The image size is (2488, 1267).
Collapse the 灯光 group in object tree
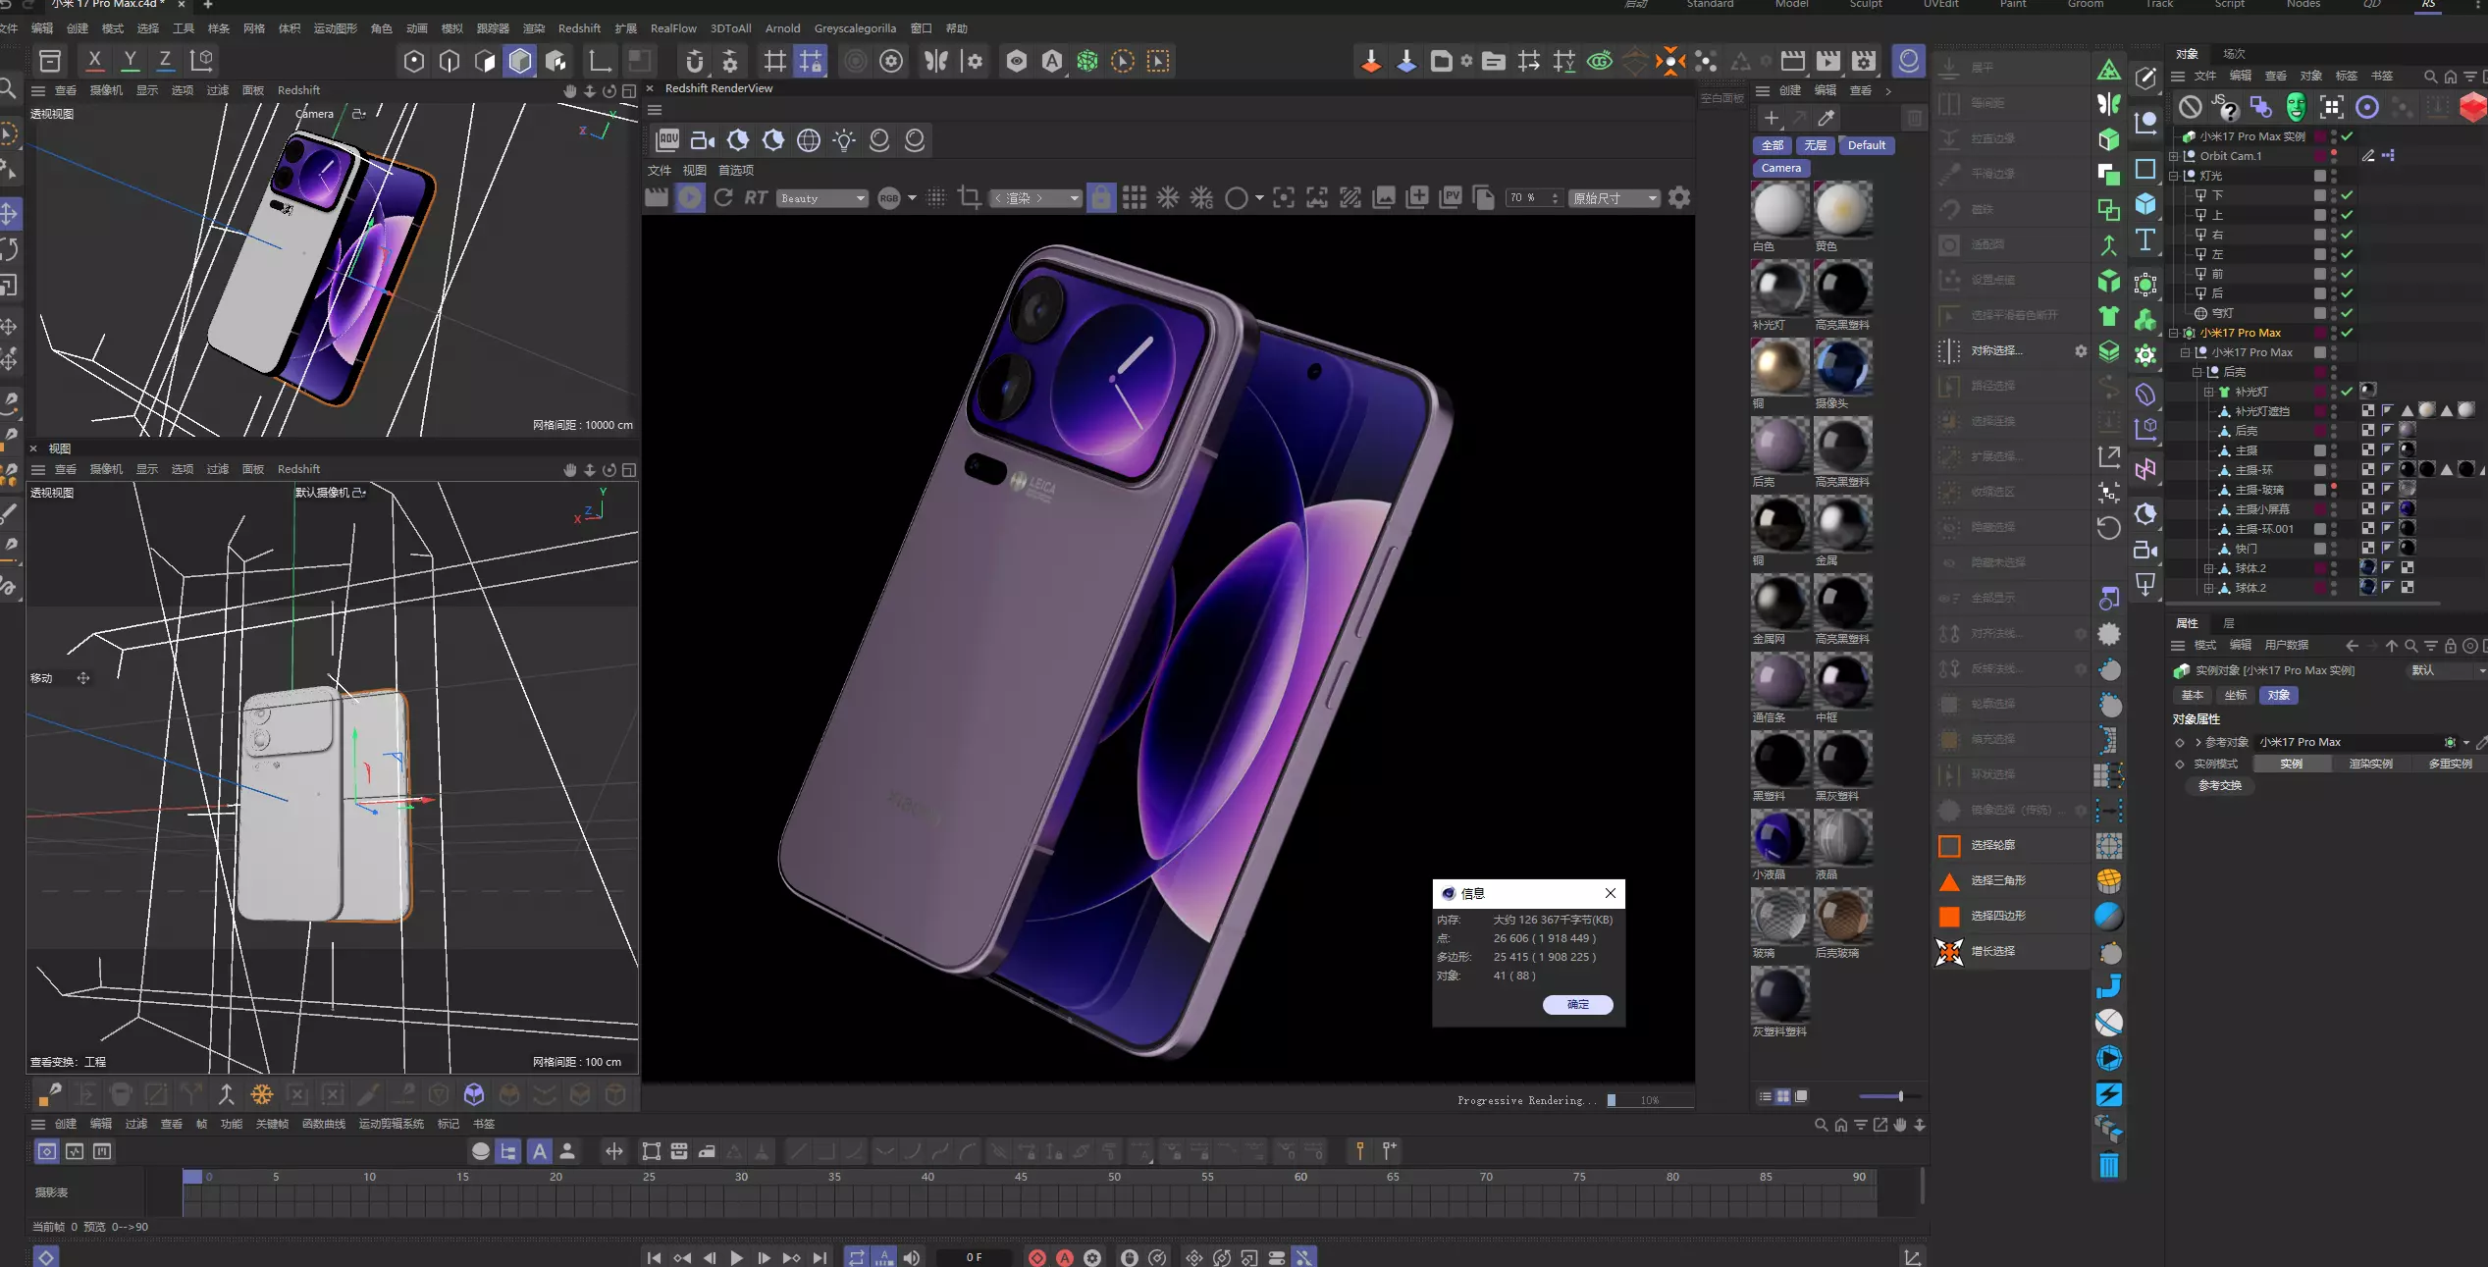2173,176
